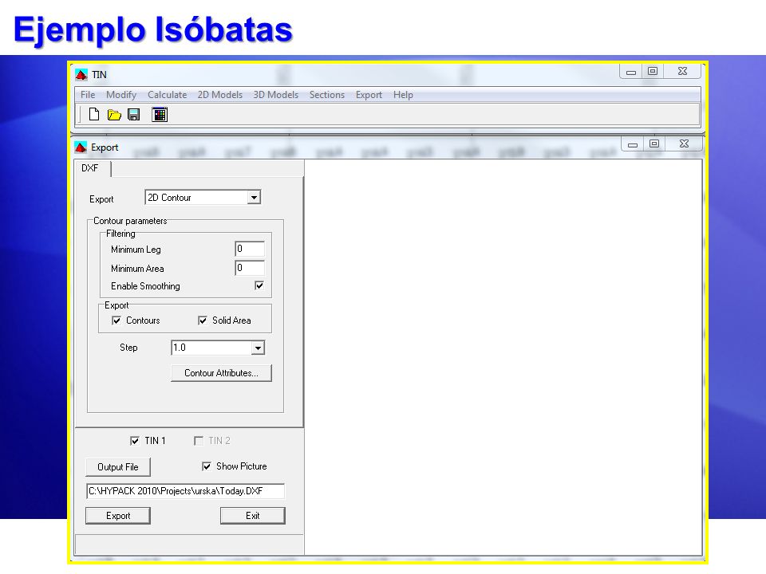Maximize the Export window
Image resolution: width=766 pixels, height=574 pixels.
tap(654, 143)
